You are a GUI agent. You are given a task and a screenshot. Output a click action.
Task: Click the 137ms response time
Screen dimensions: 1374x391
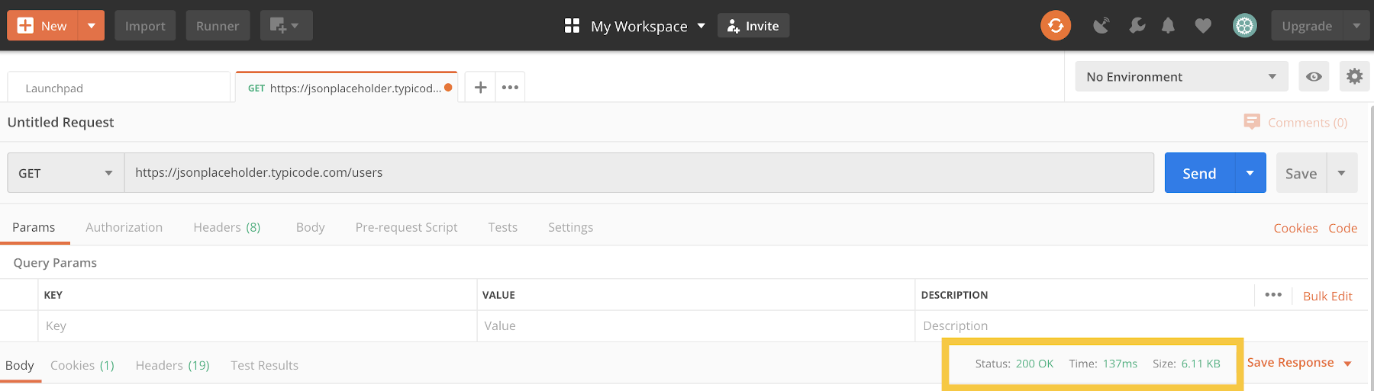pyautogui.click(x=1120, y=364)
